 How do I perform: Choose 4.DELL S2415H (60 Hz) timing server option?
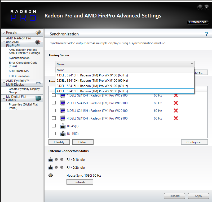[125, 91]
